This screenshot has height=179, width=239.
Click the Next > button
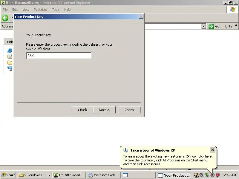click(104, 110)
